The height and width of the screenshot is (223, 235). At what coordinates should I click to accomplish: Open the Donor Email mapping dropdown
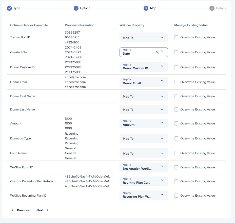[144, 82]
